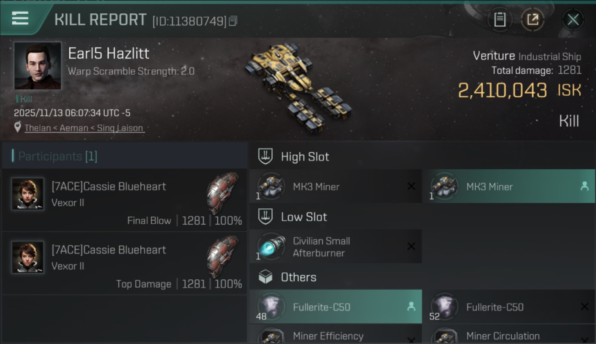Open the Participants tab

click(x=58, y=156)
